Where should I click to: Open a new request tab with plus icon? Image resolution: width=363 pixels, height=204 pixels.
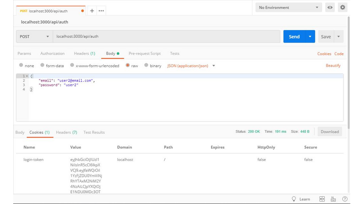click(92, 10)
